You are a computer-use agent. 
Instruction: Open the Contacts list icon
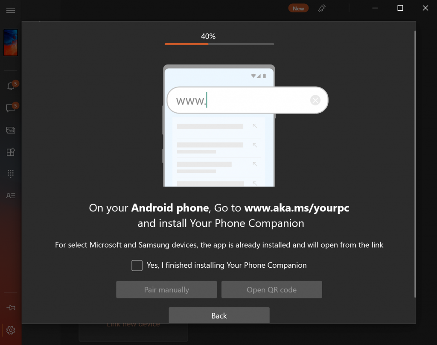11,196
